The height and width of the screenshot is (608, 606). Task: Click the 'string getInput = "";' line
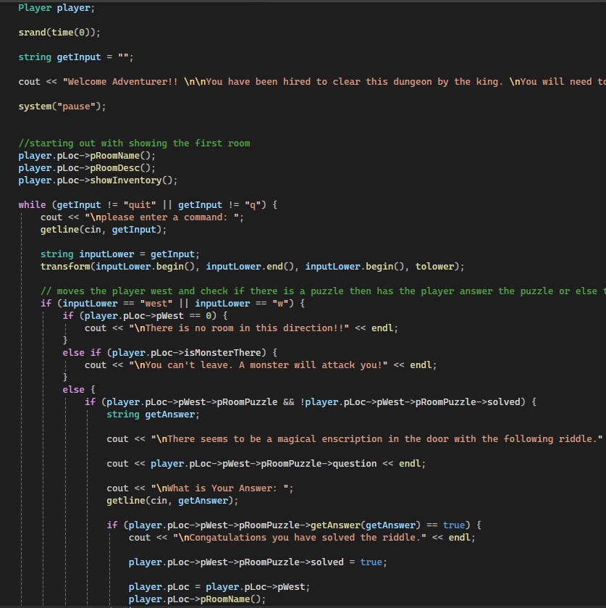pos(76,57)
